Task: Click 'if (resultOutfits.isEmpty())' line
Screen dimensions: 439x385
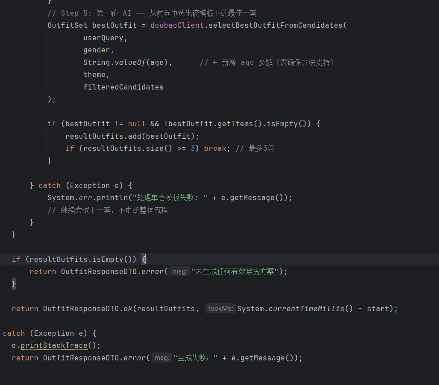Action: (79, 259)
